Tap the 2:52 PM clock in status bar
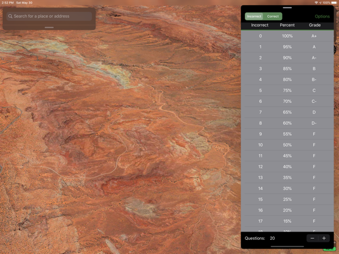The height and width of the screenshot is (254, 339). pyautogui.click(x=8, y=2)
